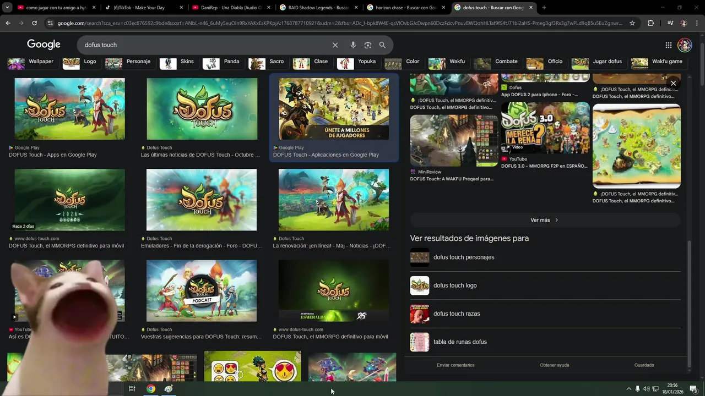
Task: Select the Wakfu filter chip
Action: 447,62
